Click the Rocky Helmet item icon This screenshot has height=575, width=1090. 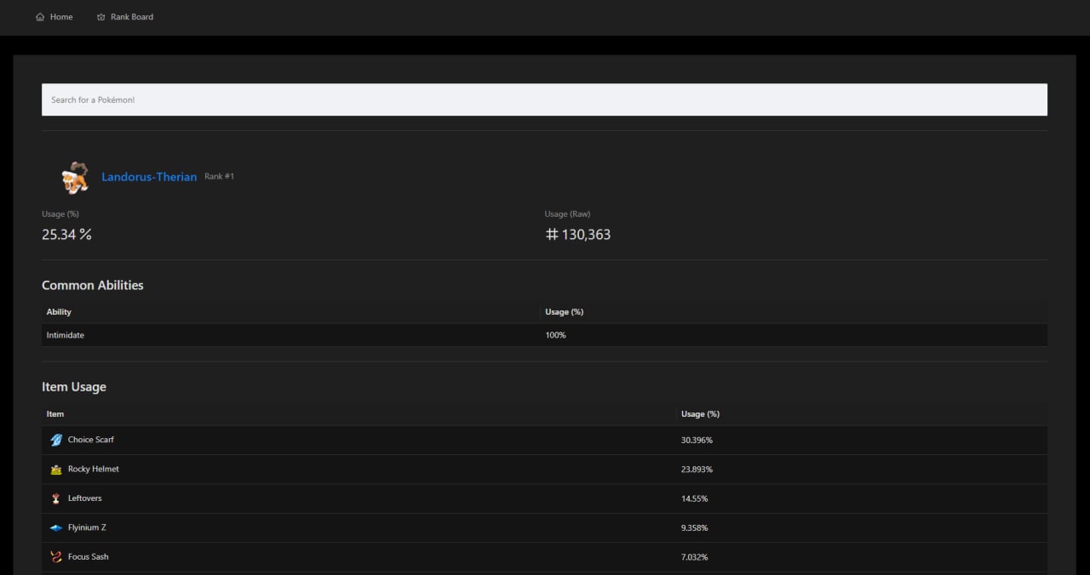[56, 470]
